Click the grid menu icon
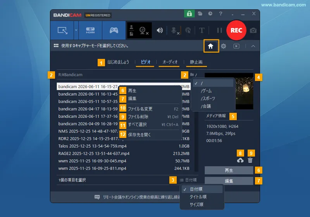 pos(56,46)
